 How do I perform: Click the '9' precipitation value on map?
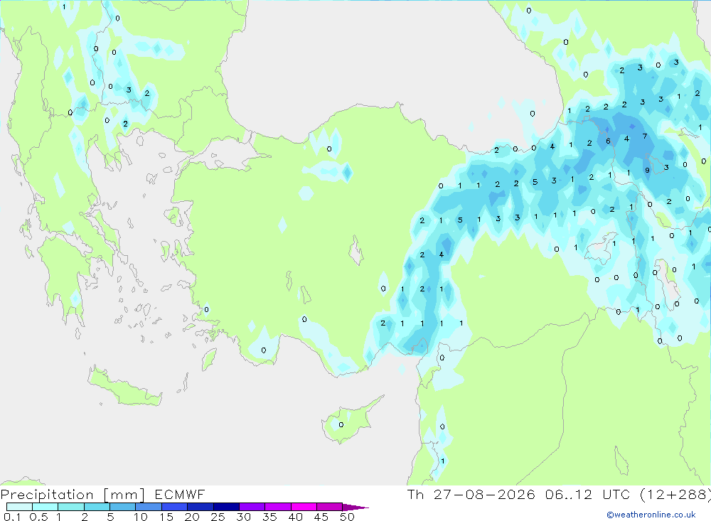(647, 171)
